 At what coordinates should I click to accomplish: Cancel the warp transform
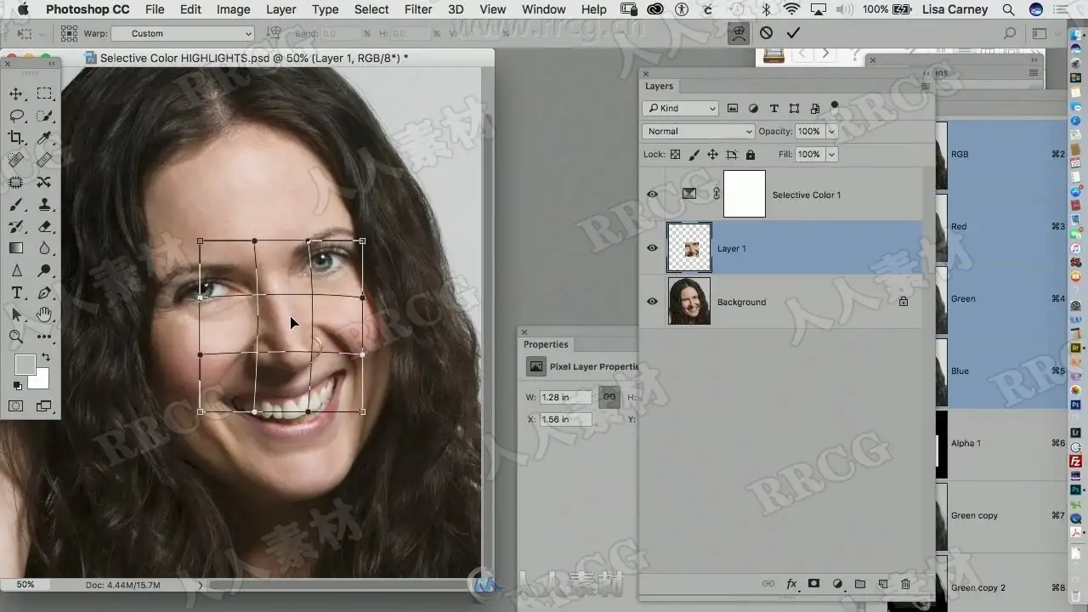coord(767,33)
